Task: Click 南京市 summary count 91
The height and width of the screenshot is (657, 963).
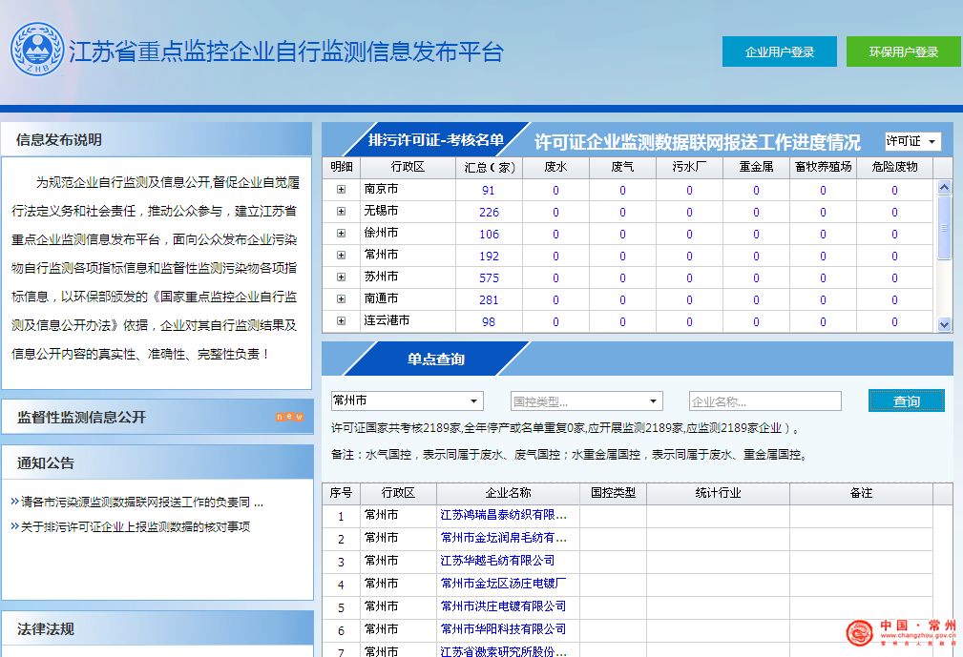Action: [489, 190]
